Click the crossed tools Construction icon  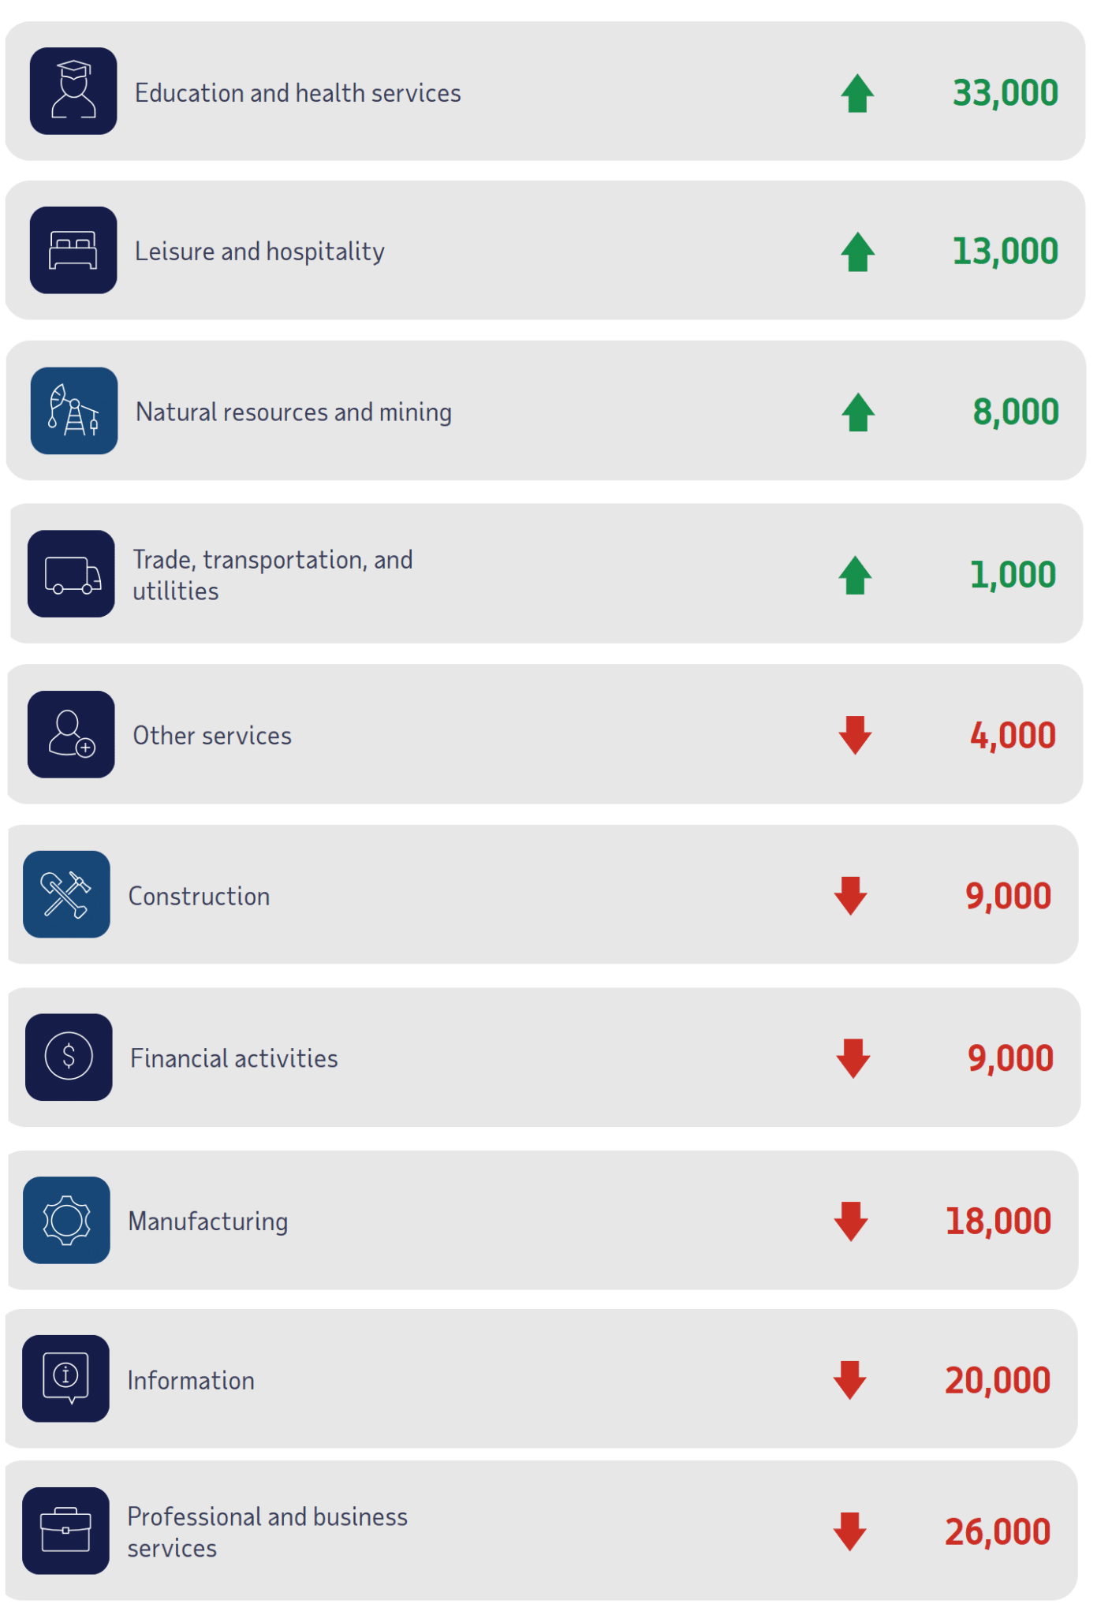tap(66, 894)
